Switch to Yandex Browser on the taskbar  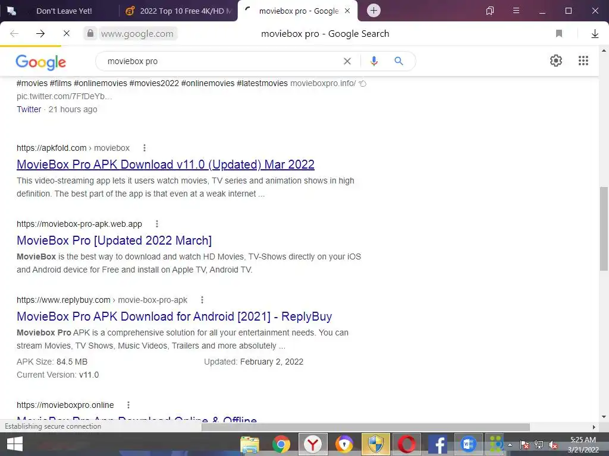[x=313, y=444]
